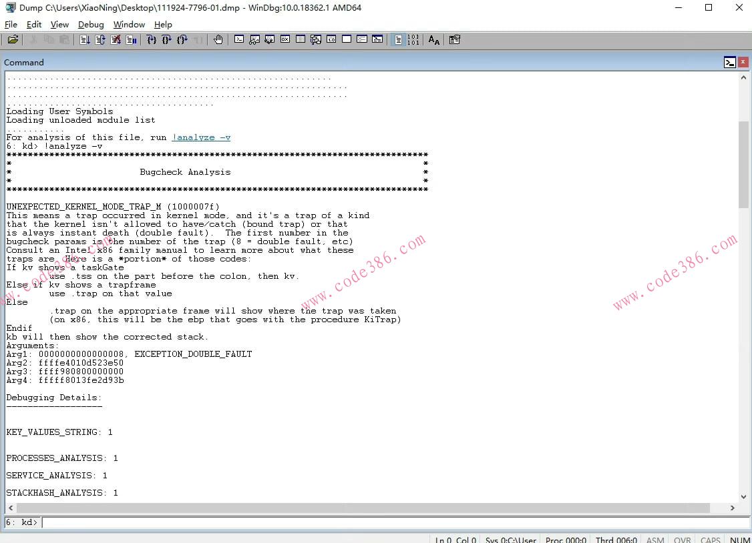The image size is (752, 543).
Task: Open the Watch window toolbar icon
Action: point(254,40)
